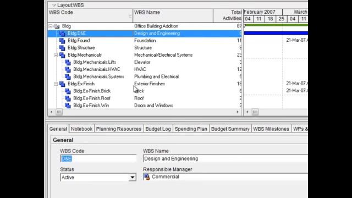Switch to the General tab
This screenshot has height=198, width=352.
click(x=58, y=129)
